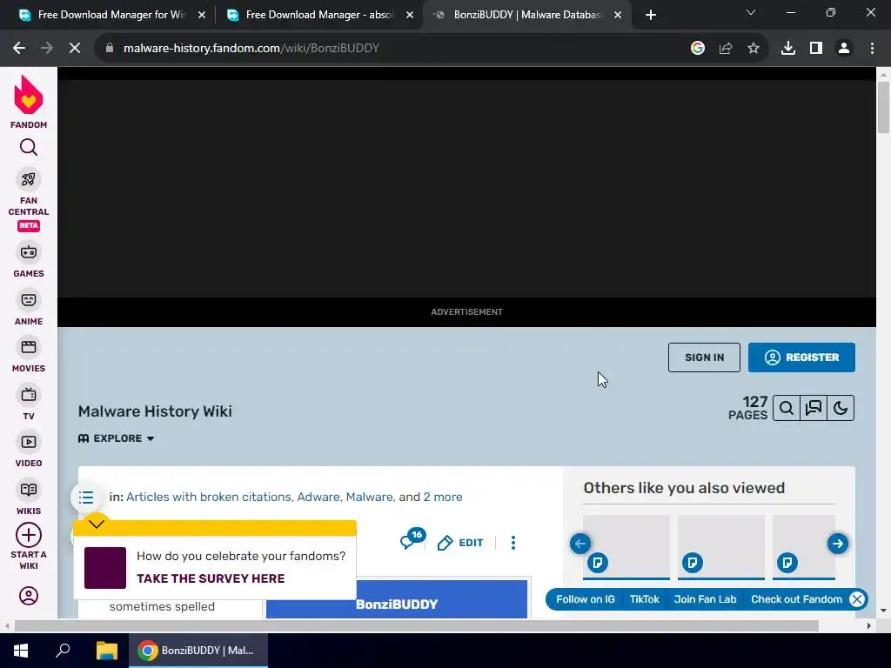Go back to previous page
The height and width of the screenshot is (668, 891).
[x=19, y=49]
